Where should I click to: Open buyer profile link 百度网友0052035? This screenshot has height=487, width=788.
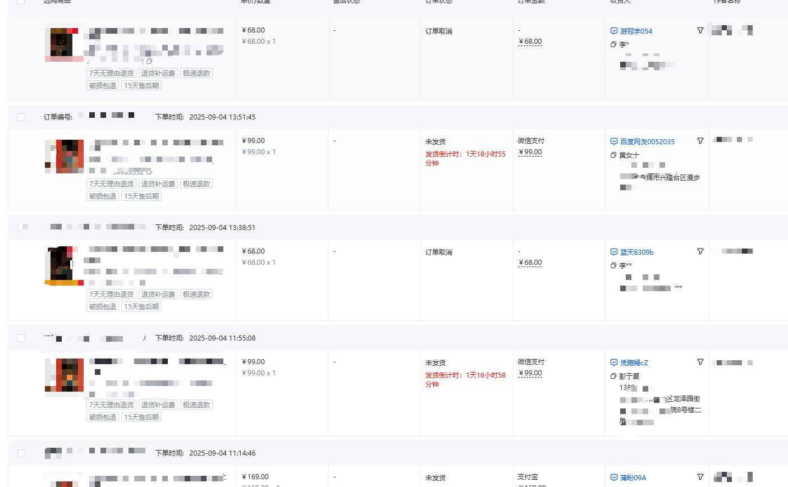(x=647, y=141)
